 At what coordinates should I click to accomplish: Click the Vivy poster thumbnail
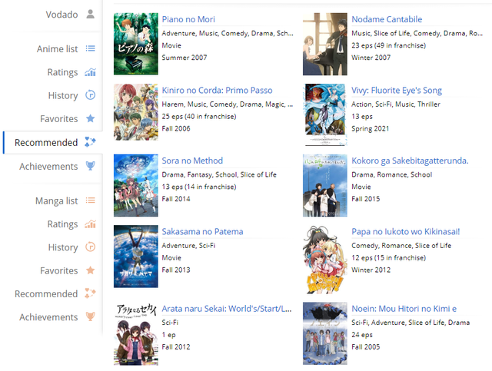pyautogui.click(x=325, y=114)
